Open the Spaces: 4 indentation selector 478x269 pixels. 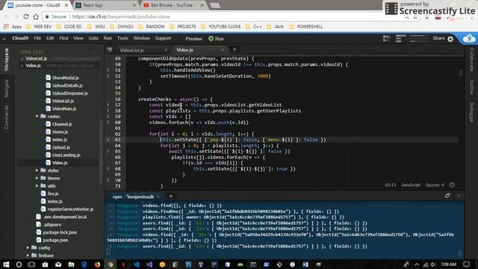point(435,185)
